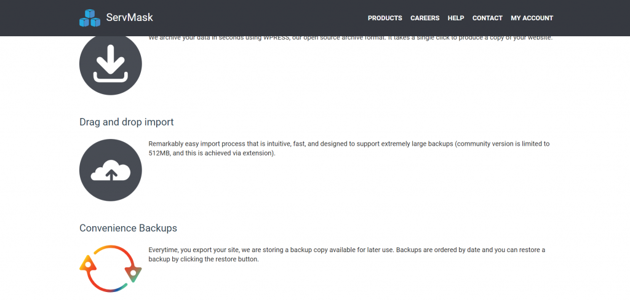Click the cloud upload import icon
This screenshot has width=630, height=300.
point(111,170)
